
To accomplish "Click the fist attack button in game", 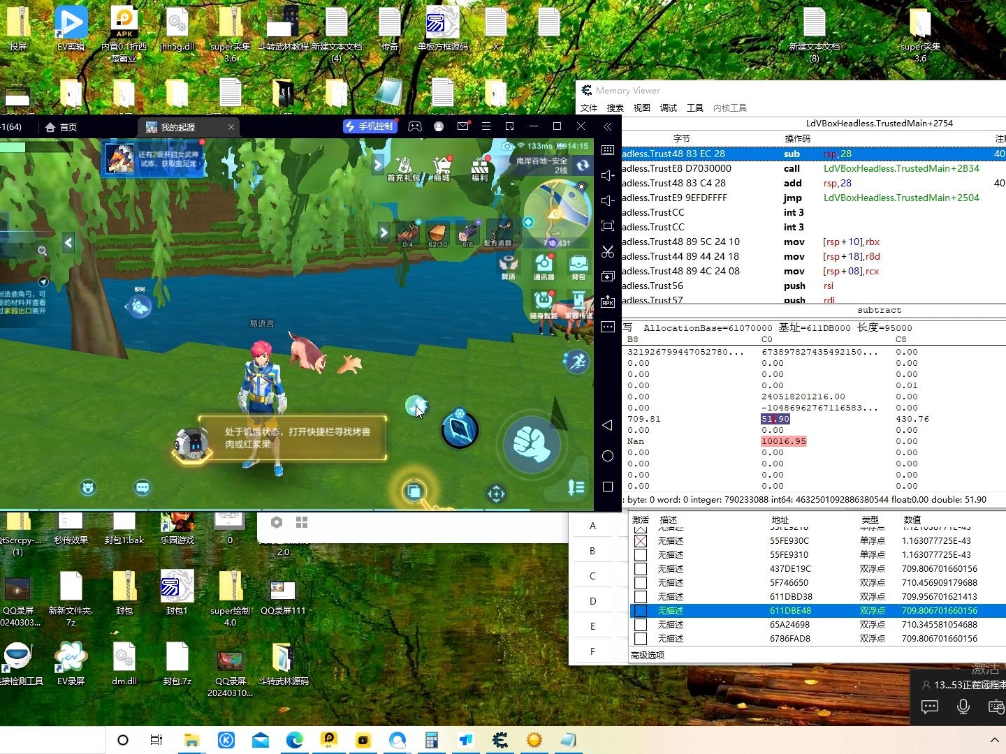I will point(532,443).
